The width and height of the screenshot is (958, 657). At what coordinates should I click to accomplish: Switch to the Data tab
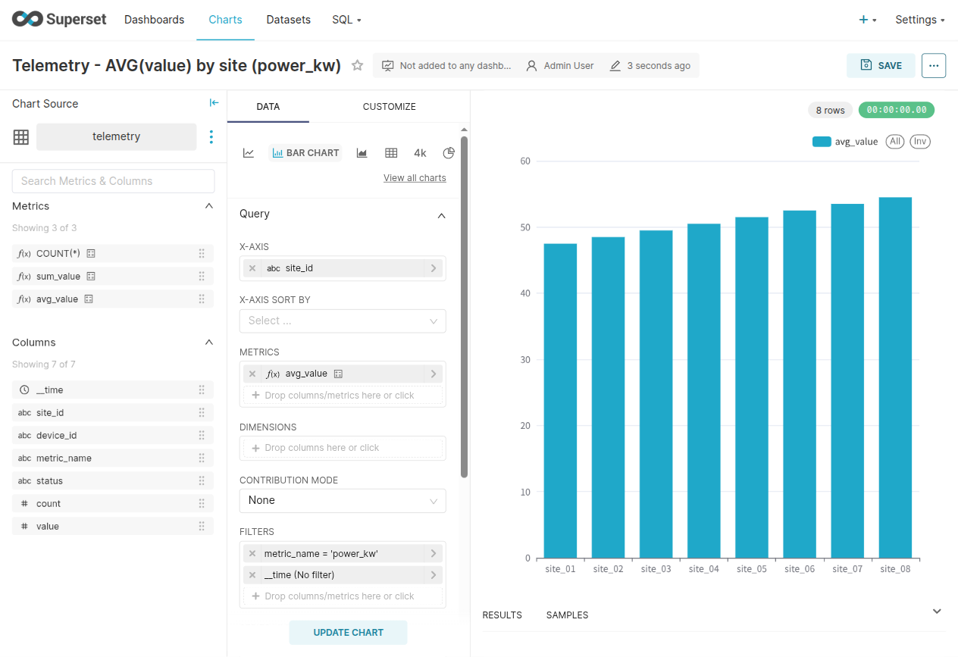(268, 107)
